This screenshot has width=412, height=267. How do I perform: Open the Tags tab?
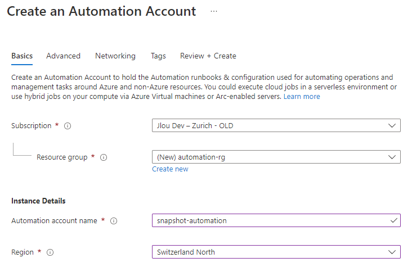158,56
